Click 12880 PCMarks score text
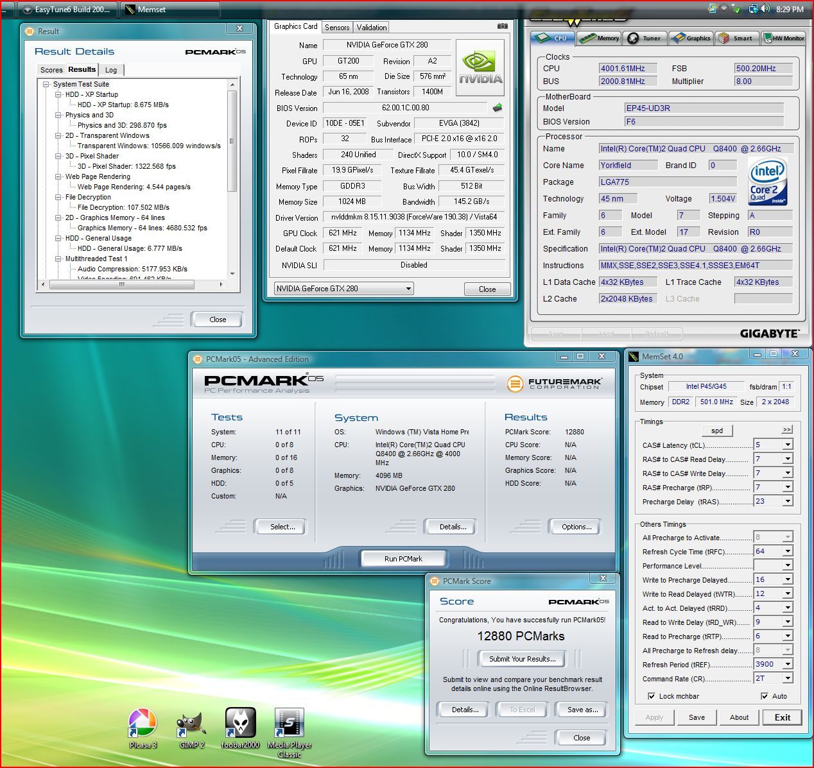Viewport: 814px width, 768px height. coord(521,636)
